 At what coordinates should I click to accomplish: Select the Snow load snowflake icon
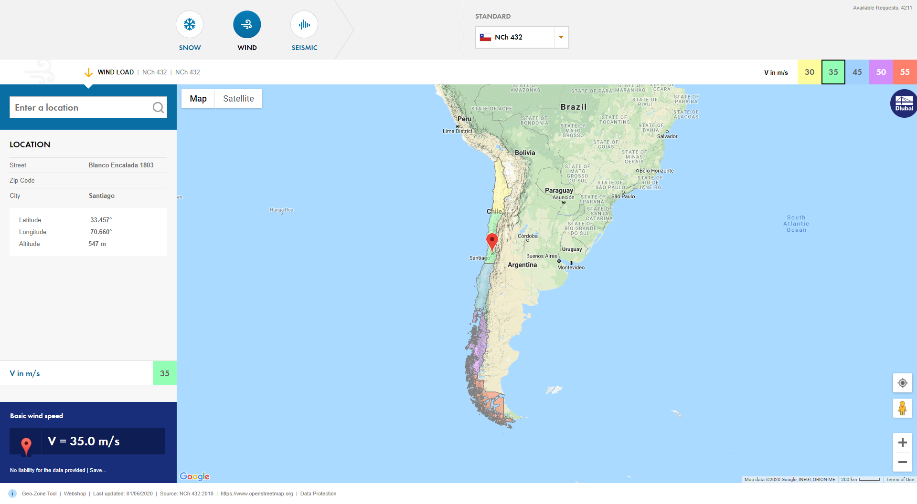point(190,24)
